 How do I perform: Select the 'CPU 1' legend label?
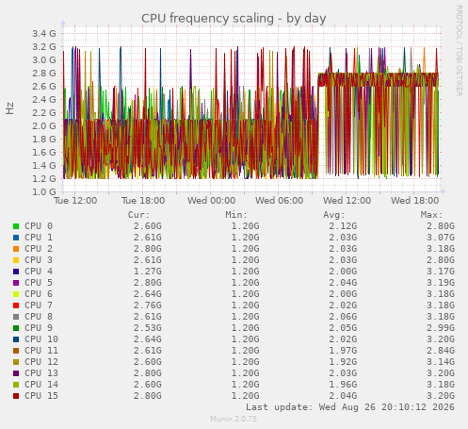[x=39, y=238]
